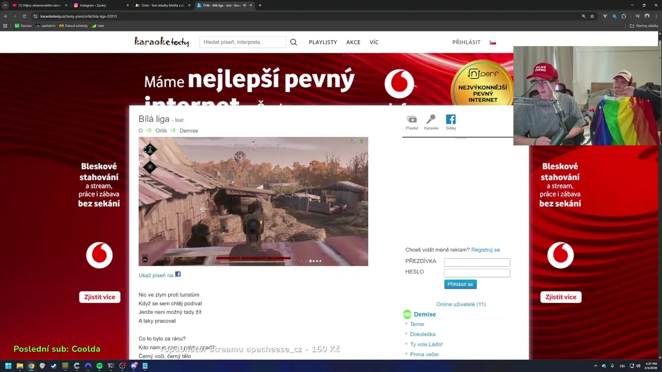Open the Karaoke microphone icon
Viewport: 662px width, 372px height.
point(431,122)
